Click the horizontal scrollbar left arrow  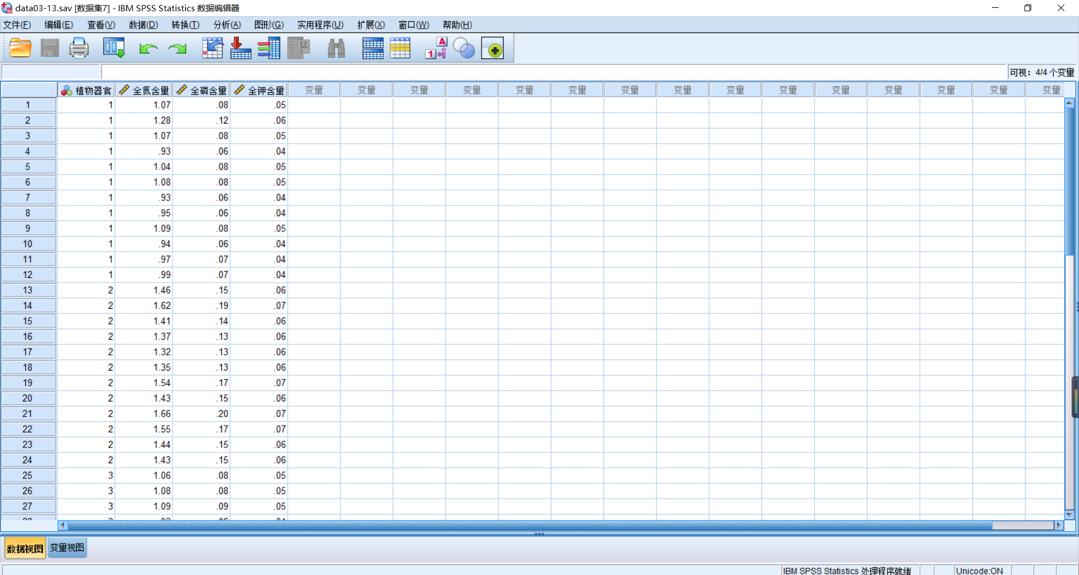pyautogui.click(x=62, y=525)
